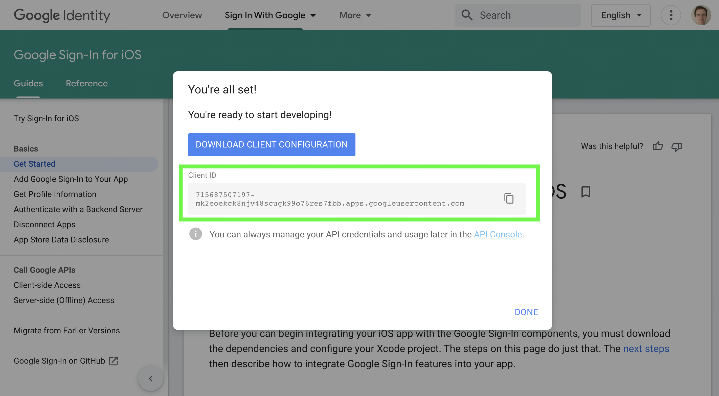Click the info icon beside API credentials note
Screen dimensions: 719x396
(x=195, y=234)
